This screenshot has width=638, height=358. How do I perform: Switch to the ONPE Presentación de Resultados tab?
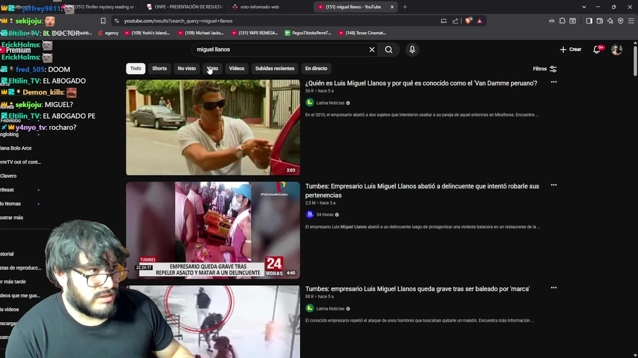pyautogui.click(x=184, y=7)
